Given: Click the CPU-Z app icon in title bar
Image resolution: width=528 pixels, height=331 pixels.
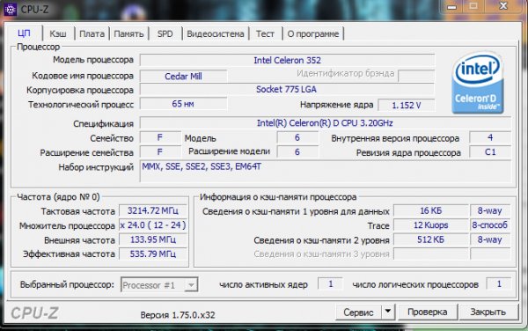Looking at the screenshot, I should click(10, 9).
